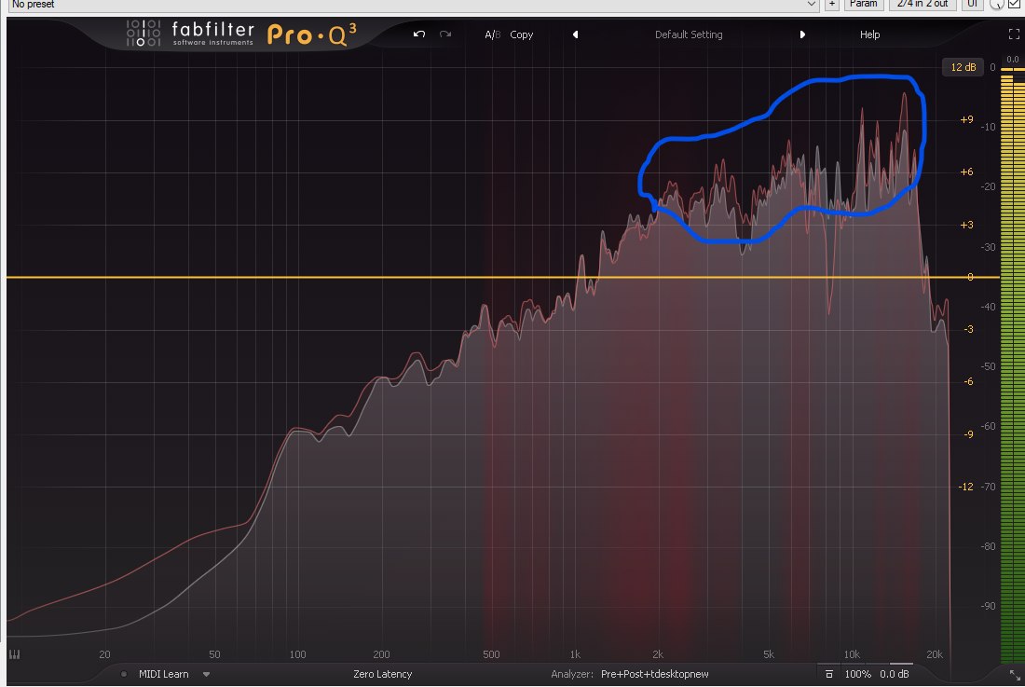Click the yellow 0 dB EQ line
The image size is (1025, 687).
[x=502, y=277]
